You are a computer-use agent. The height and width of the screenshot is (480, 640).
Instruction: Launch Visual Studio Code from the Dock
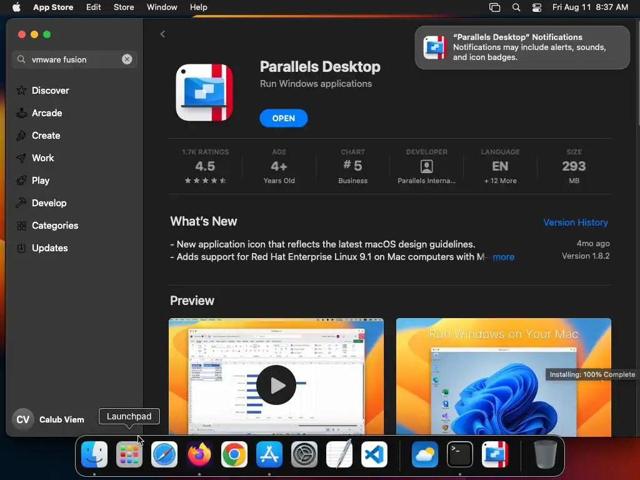(374, 454)
